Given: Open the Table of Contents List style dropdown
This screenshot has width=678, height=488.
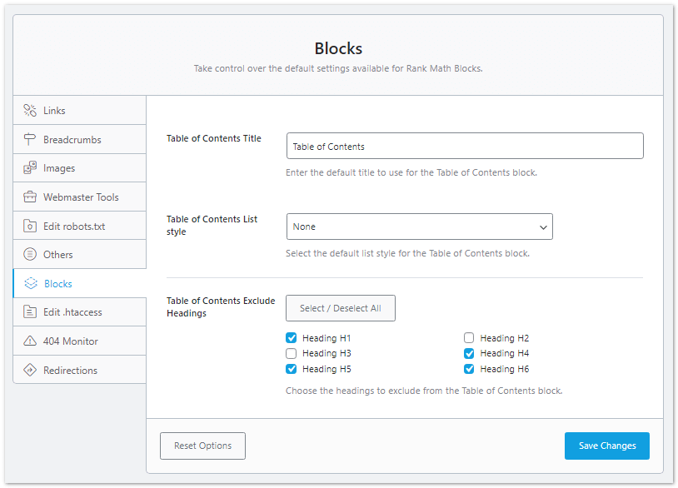Looking at the screenshot, I should point(419,226).
